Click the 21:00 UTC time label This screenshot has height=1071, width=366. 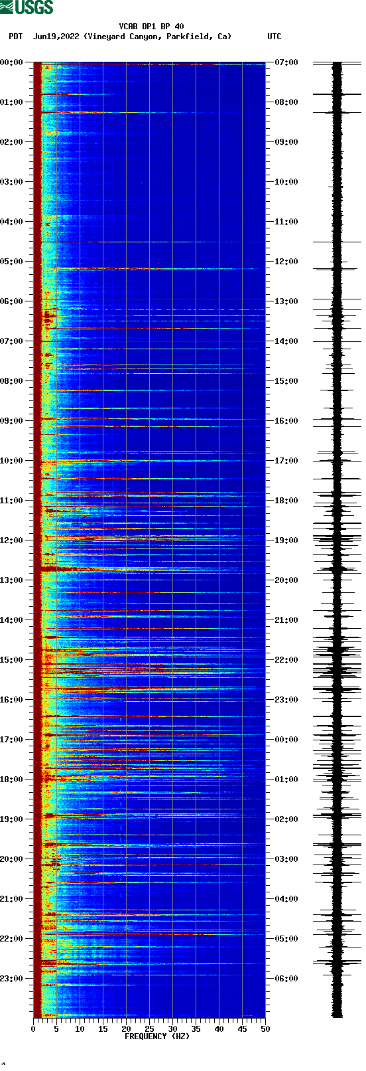coord(286,620)
